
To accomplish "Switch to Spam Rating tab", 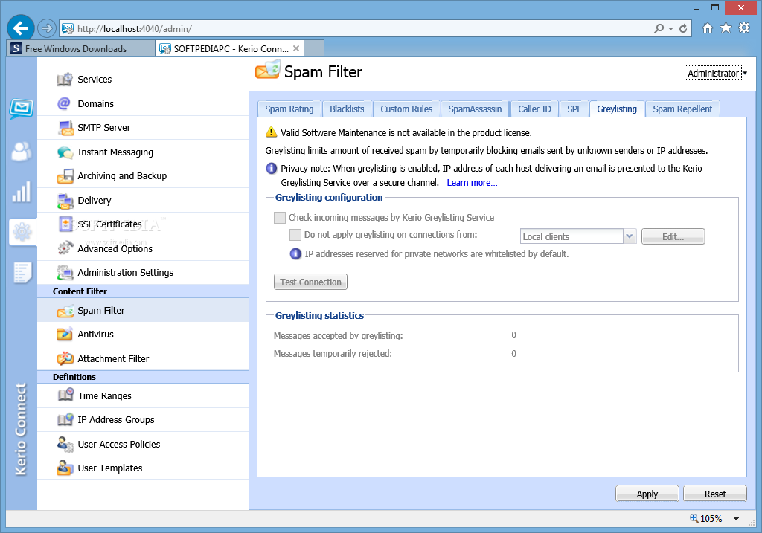I will coord(289,109).
